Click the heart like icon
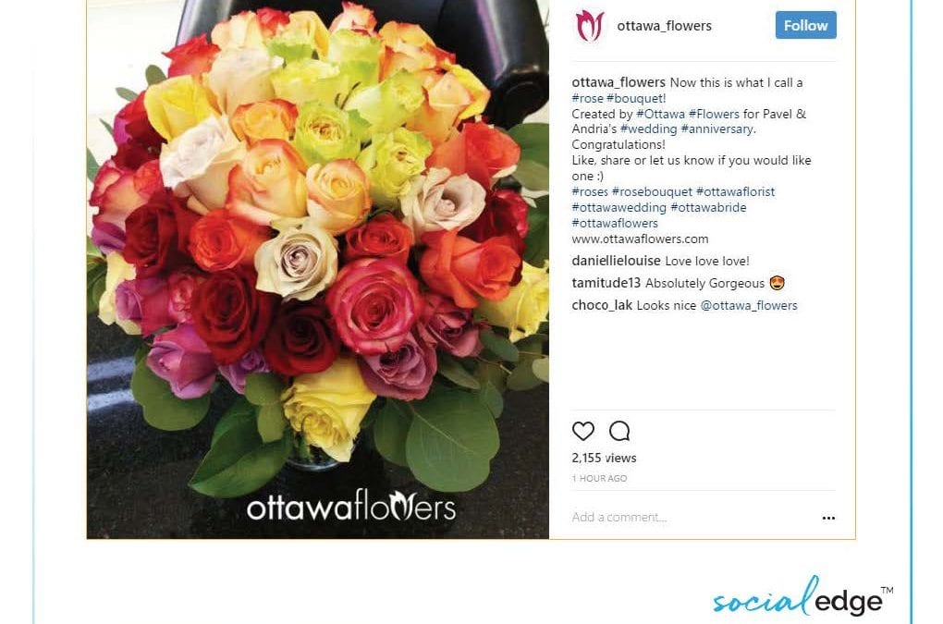Viewport: 943px width, 624px height. pos(582,431)
